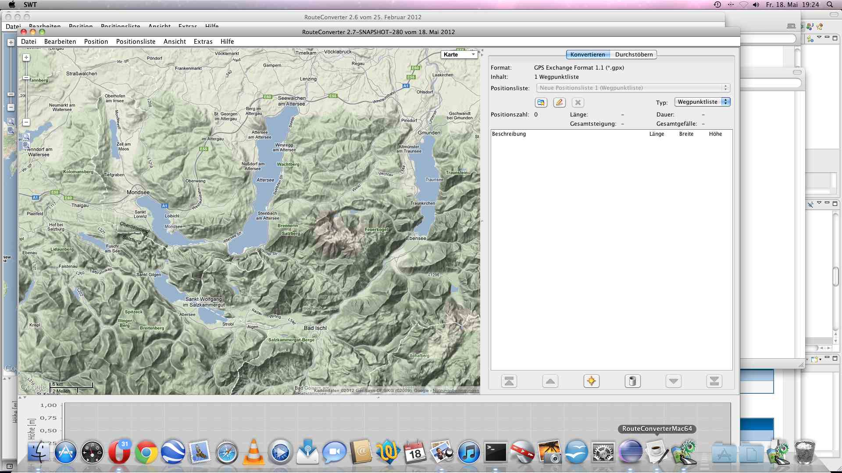Click the rename position list pencil icon
This screenshot has height=473, width=842.
559,102
